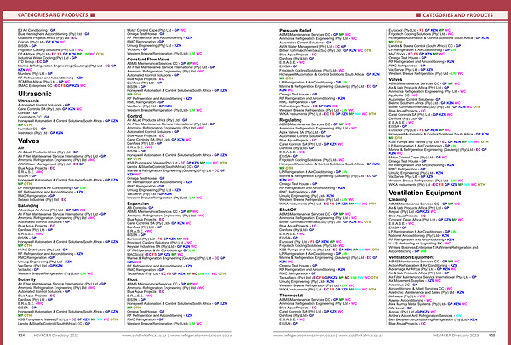Image resolution: width=511 pixels, height=345 pixels.
Task: Click 'HEVAC&R Directory 2023' beside page 125
Action: [456, 336]
